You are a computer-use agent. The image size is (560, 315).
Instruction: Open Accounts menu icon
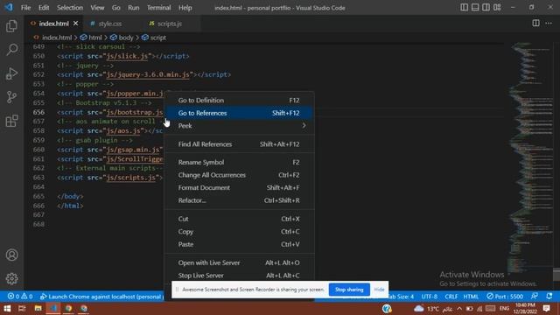(11, 255)
